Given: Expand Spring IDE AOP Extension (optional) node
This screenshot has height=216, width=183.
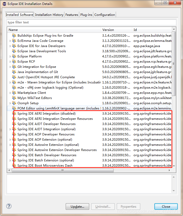Looking at the screenshot, I should point(10,140).
